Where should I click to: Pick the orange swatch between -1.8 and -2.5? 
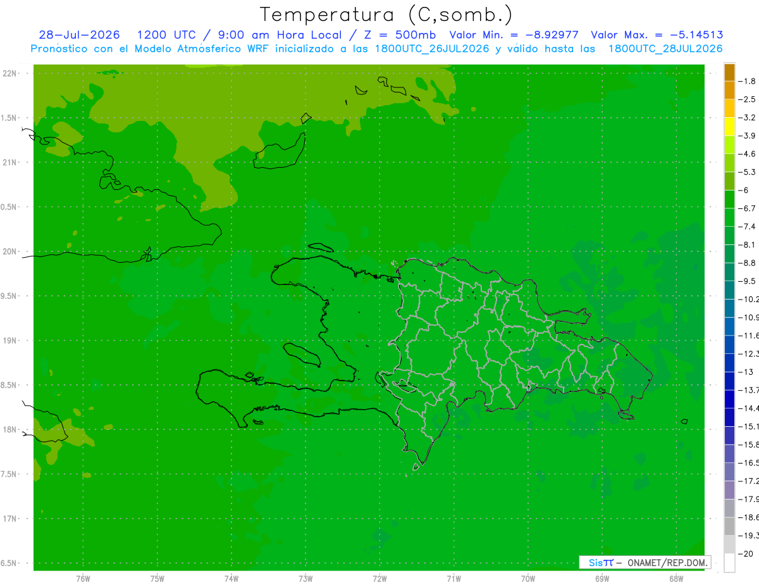coord(729,91)
